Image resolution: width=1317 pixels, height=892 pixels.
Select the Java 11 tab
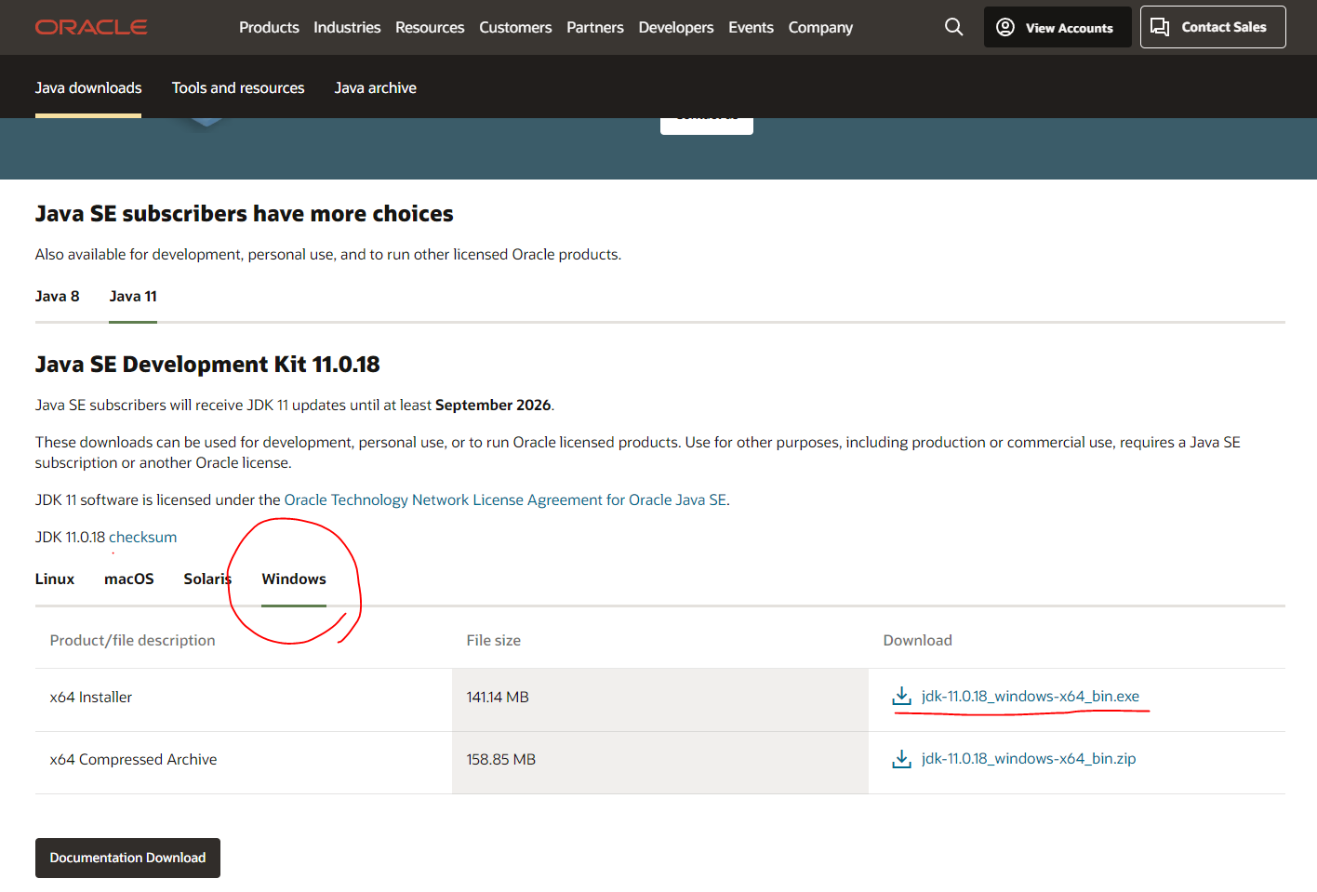[133, 296]
